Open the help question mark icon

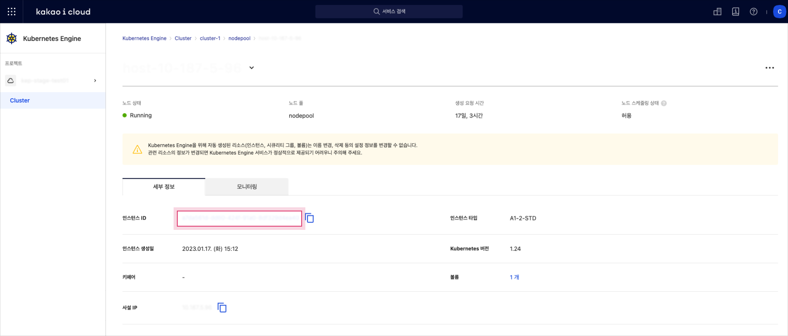pyautogui.click(x=754, y=11)
